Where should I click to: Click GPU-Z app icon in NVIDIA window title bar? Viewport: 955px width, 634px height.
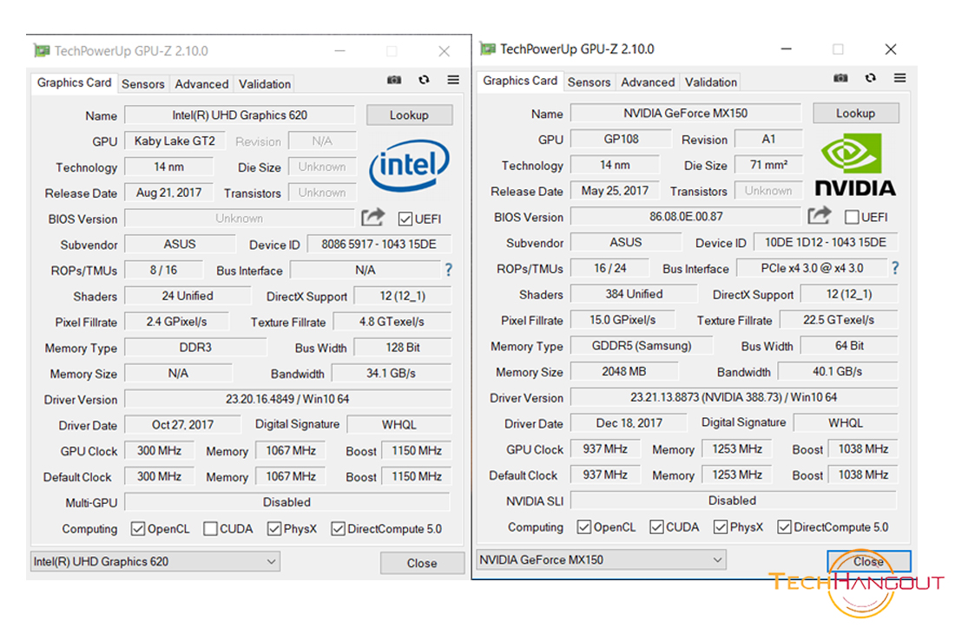click(487, 49)
